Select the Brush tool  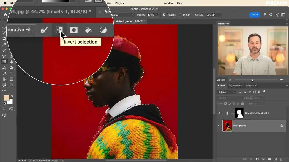[4, 50]
